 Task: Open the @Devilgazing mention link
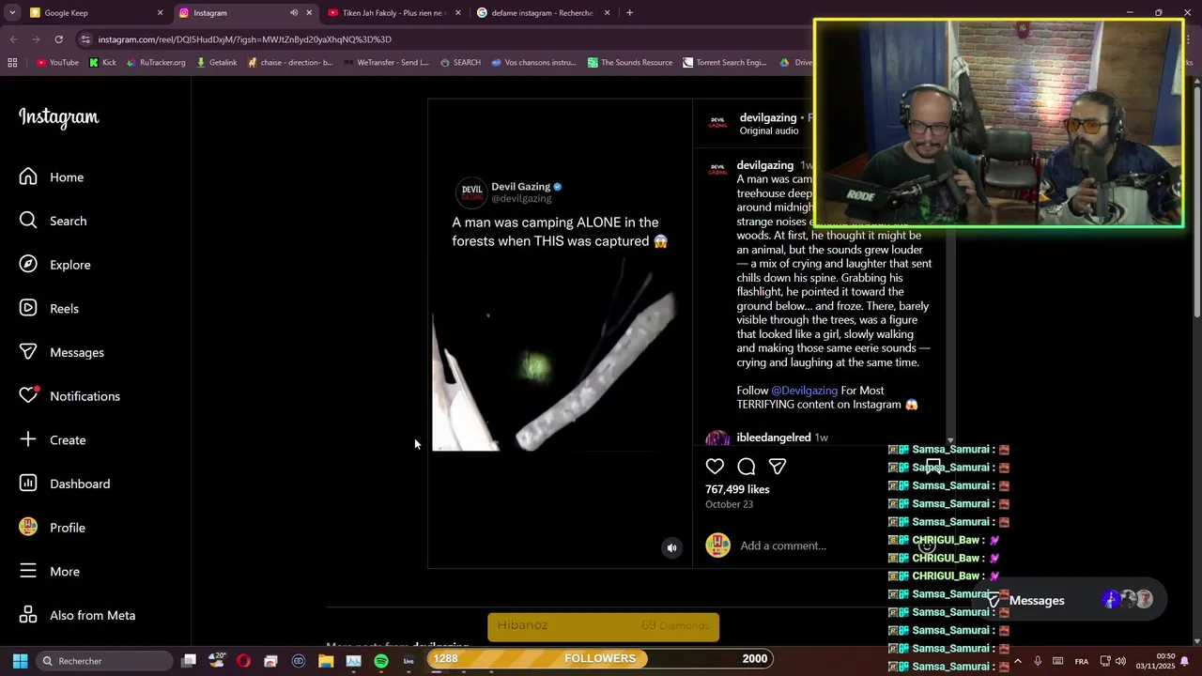coord(804,391)
